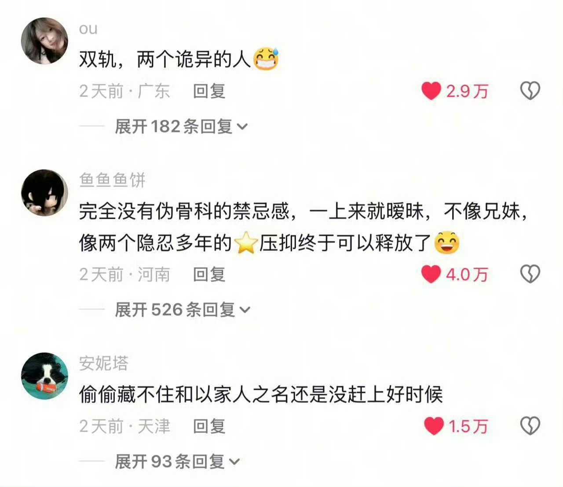Open username 安妮塔

[104, 363]
